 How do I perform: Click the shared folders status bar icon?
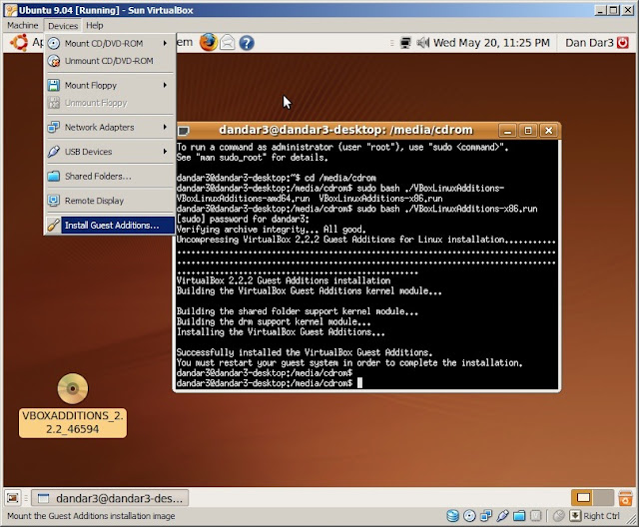(x=519, y=516)
